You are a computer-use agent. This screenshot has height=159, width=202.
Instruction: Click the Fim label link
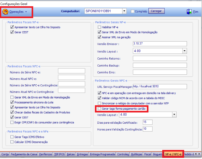(195, 12)
